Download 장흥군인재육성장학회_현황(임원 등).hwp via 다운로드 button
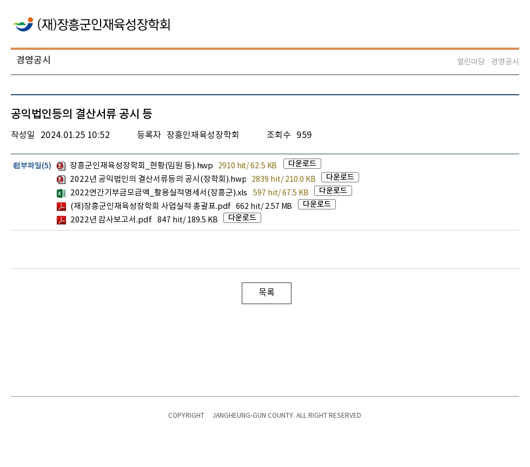The image size is (530, 467). click(302, 163)
